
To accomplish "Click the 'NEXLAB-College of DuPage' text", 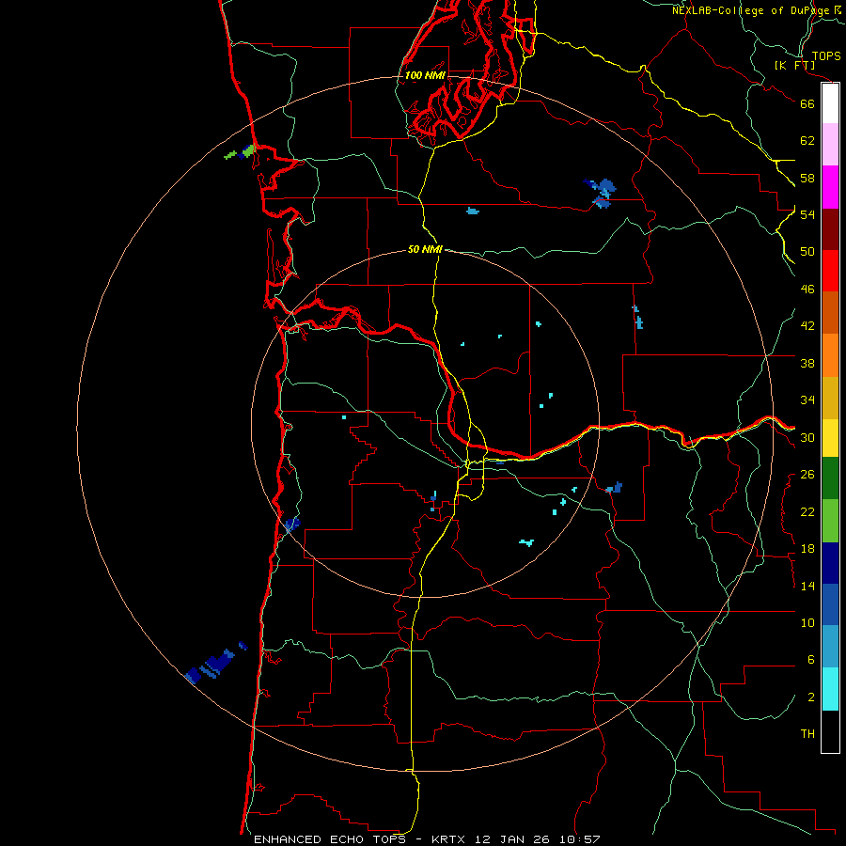I will (x=750, y=10).
